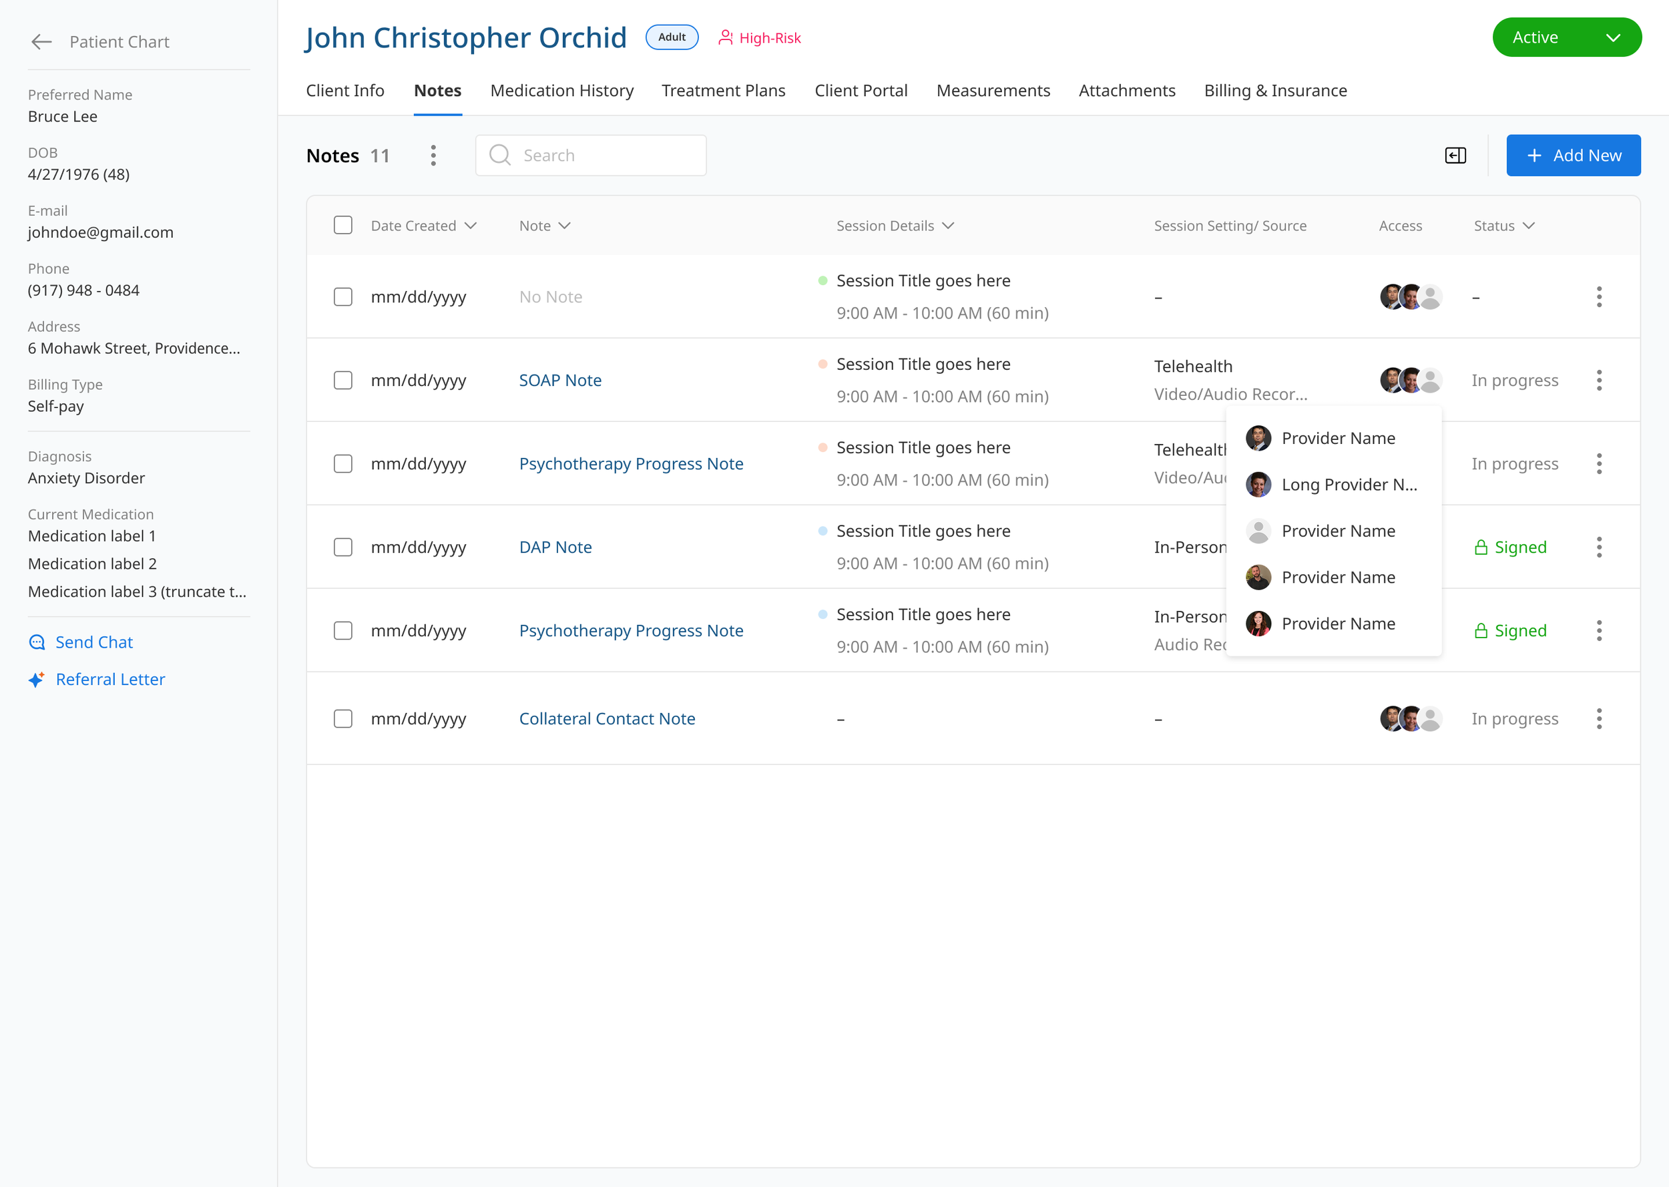Check the select-all checkbox in table header
This screenshot has width=1669, height=1187.
coord(342,225)
